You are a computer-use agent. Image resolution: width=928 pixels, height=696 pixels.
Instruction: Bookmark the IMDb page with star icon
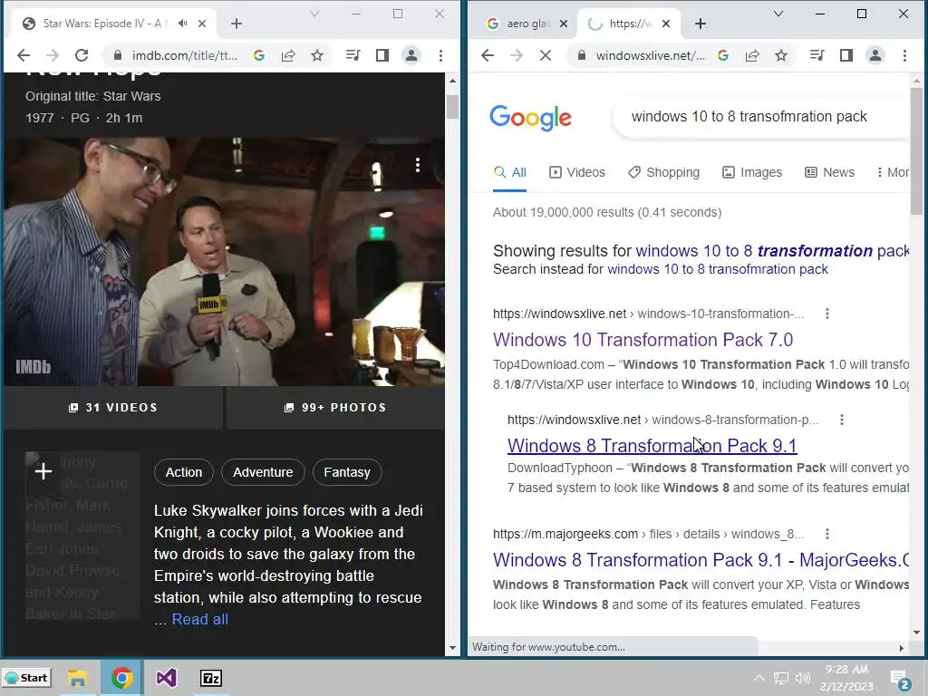(x=317, y=55)
